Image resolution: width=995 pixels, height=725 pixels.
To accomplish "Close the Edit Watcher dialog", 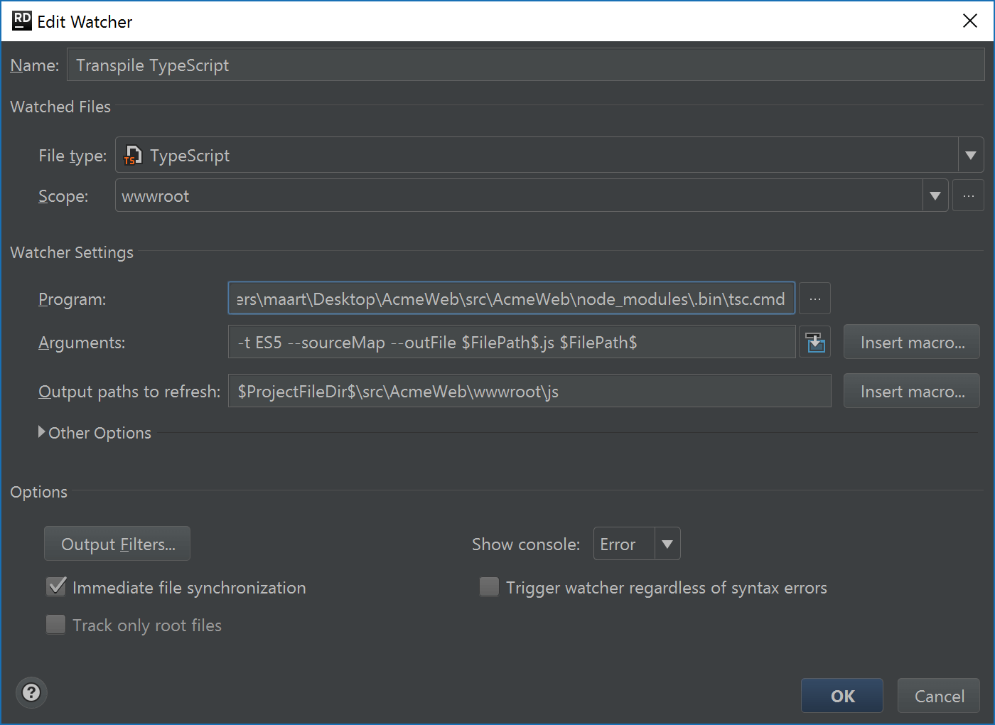I will click(x=970, y=21).
